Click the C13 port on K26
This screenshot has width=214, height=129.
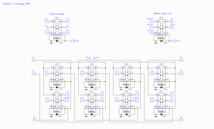pos(47,21)
